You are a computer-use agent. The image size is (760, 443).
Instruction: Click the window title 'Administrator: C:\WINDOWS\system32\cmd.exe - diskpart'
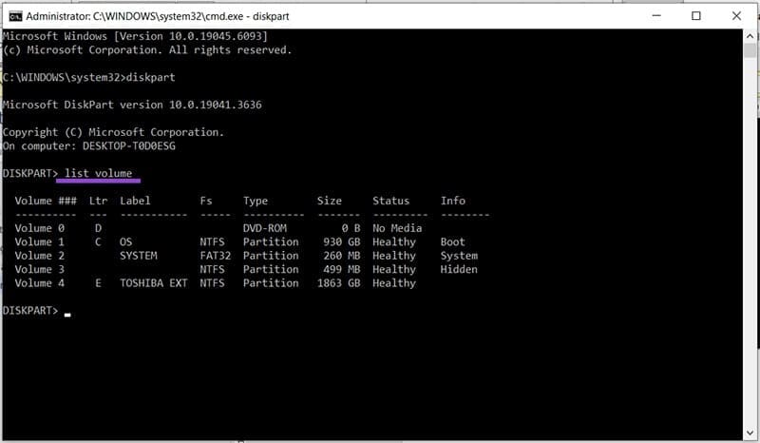[x=158, y=16]
